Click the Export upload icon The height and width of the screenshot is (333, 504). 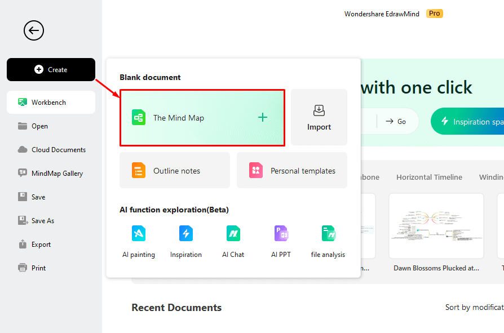(x=23, y=244)
